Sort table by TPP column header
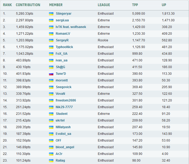 pyautogui.click(x=135, y=5)
